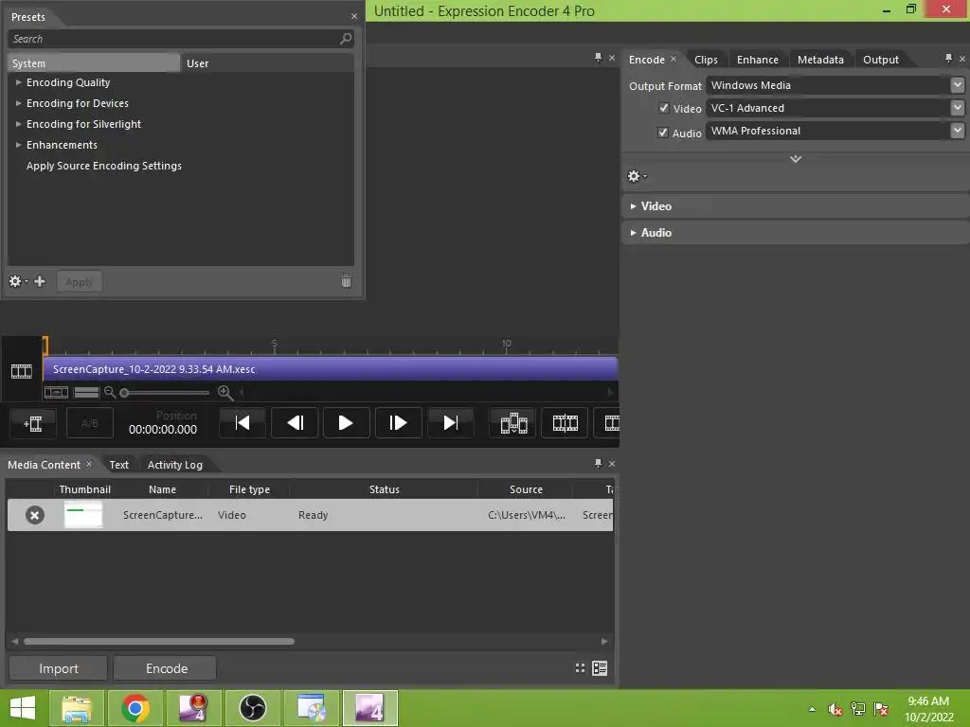
Task: Uncheck the Audio checkbox
Action: (x=663, y=133)
